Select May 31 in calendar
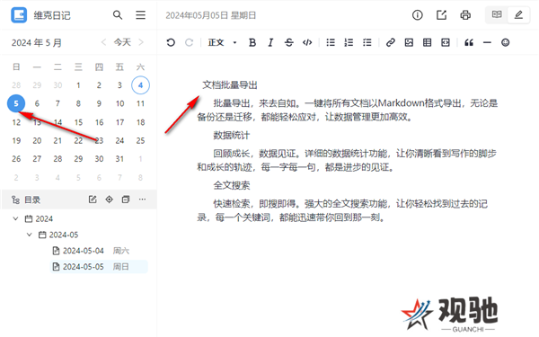Image resolution: width=539 pixels, height=337 pixels. pos(119,159)
